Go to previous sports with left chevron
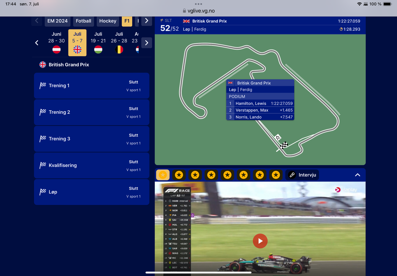Image resolution: width=397 pixels, height=276 pixels. pos(37,21)
